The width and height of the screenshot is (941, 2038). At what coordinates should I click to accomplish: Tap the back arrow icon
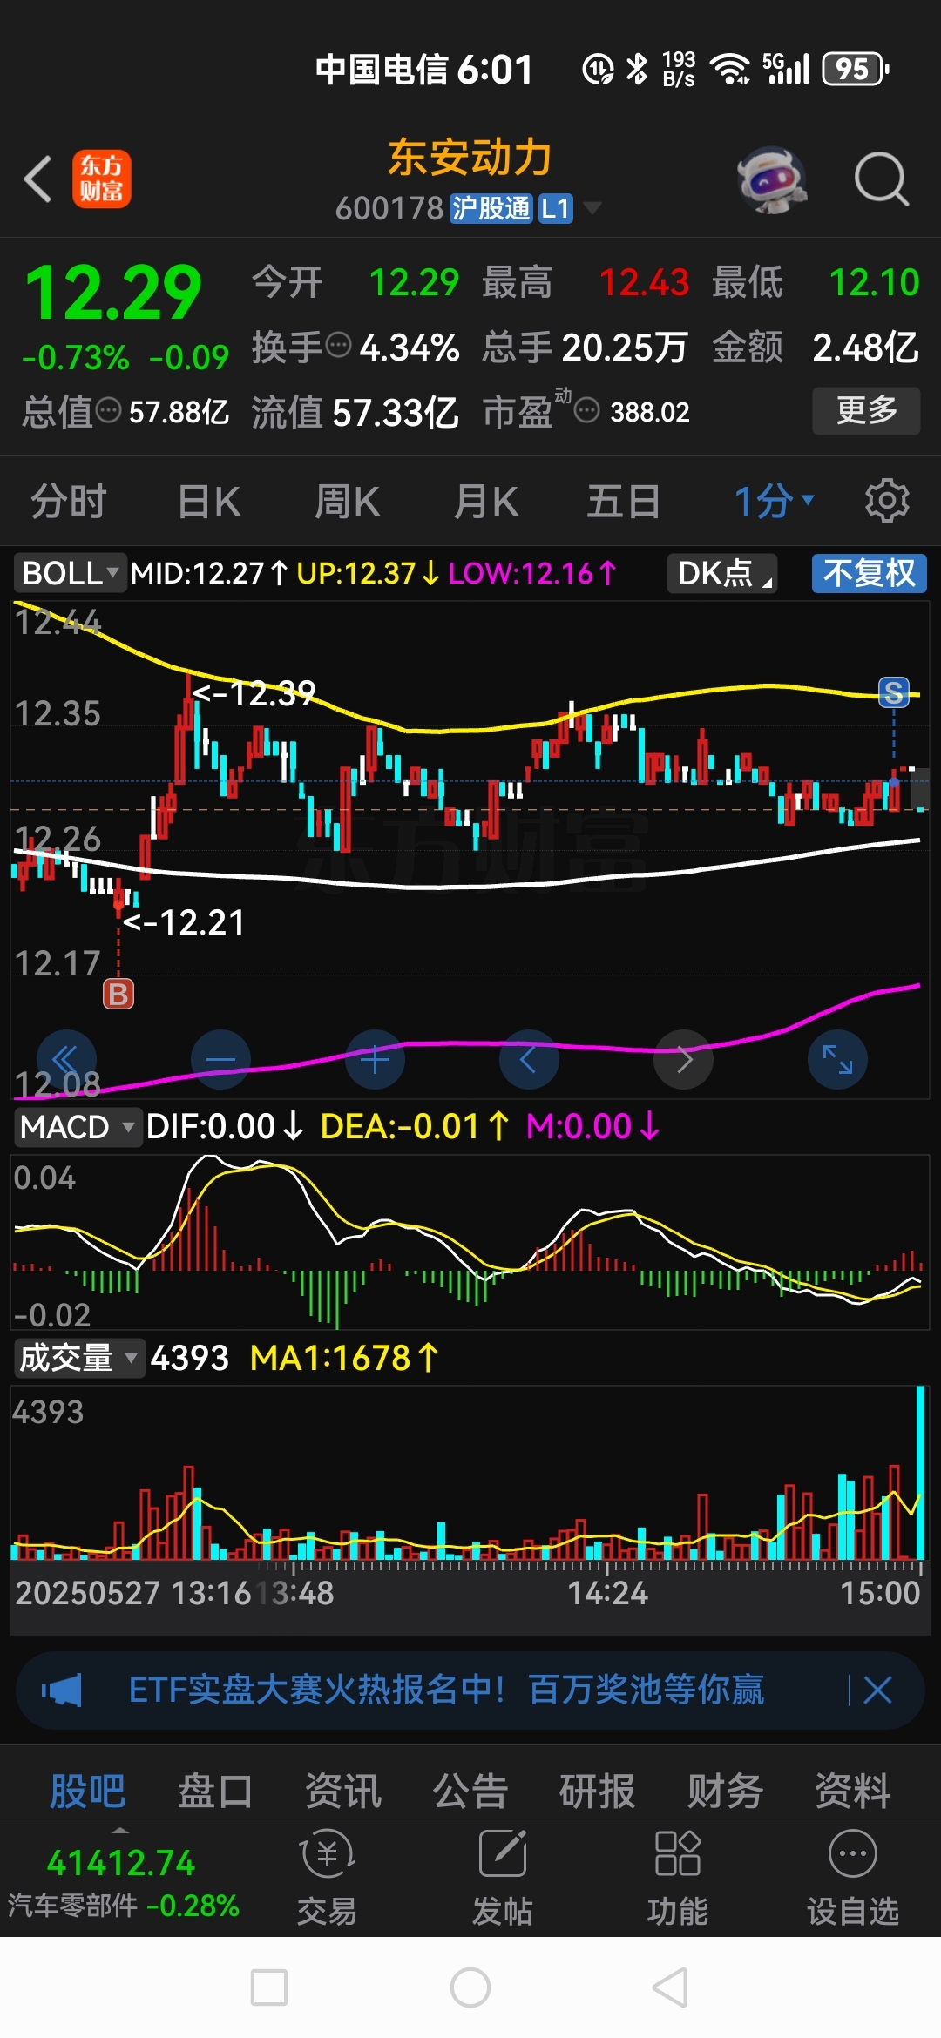[x=38, y=179]
